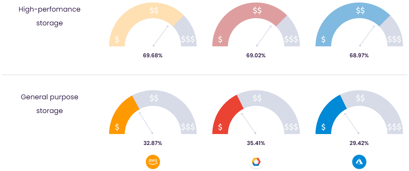Click the 32.87% general purpose value
Image resolution: width=409 pixels, height=171 pixels.
153,143
